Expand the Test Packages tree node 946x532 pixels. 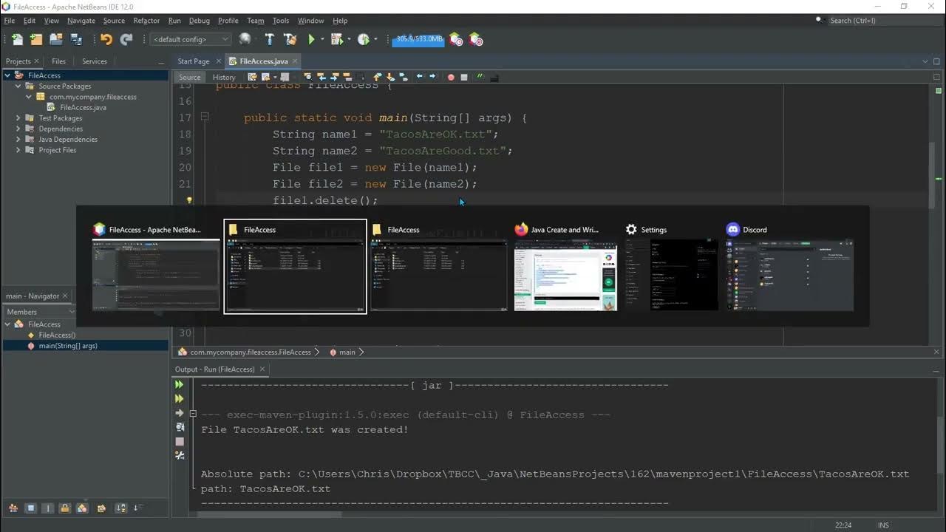[x=18, y=118]
